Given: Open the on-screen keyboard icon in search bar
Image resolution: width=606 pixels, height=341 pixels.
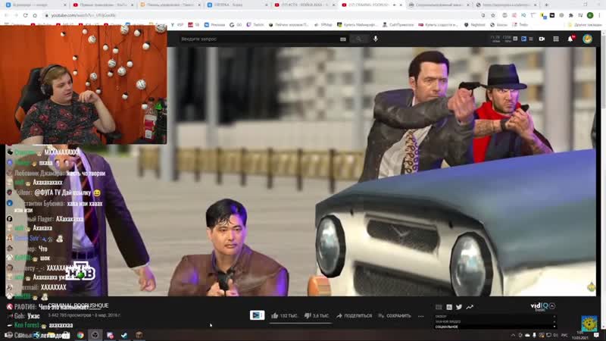Looking at the screenshot, I should (x=343, y=39).
